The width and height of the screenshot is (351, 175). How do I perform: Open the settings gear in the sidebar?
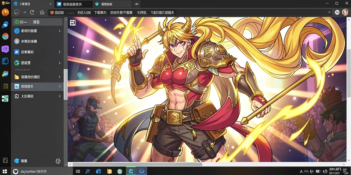click(x=58, y=161)
